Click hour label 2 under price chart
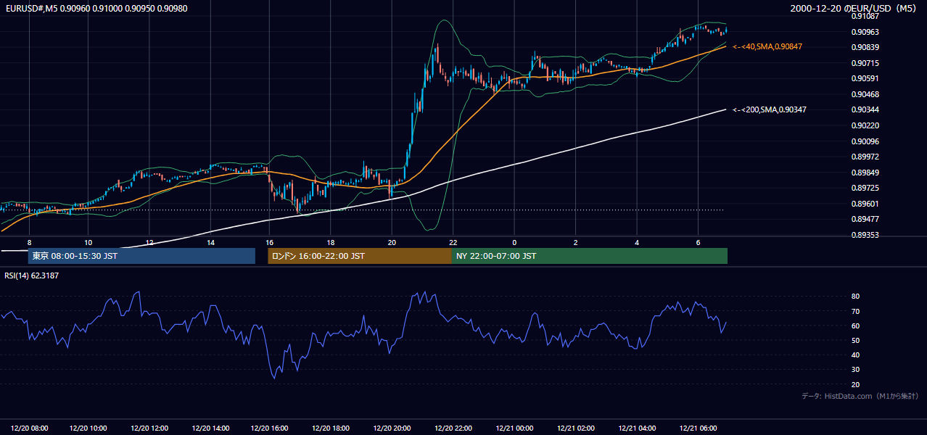 tap(575, 242)
